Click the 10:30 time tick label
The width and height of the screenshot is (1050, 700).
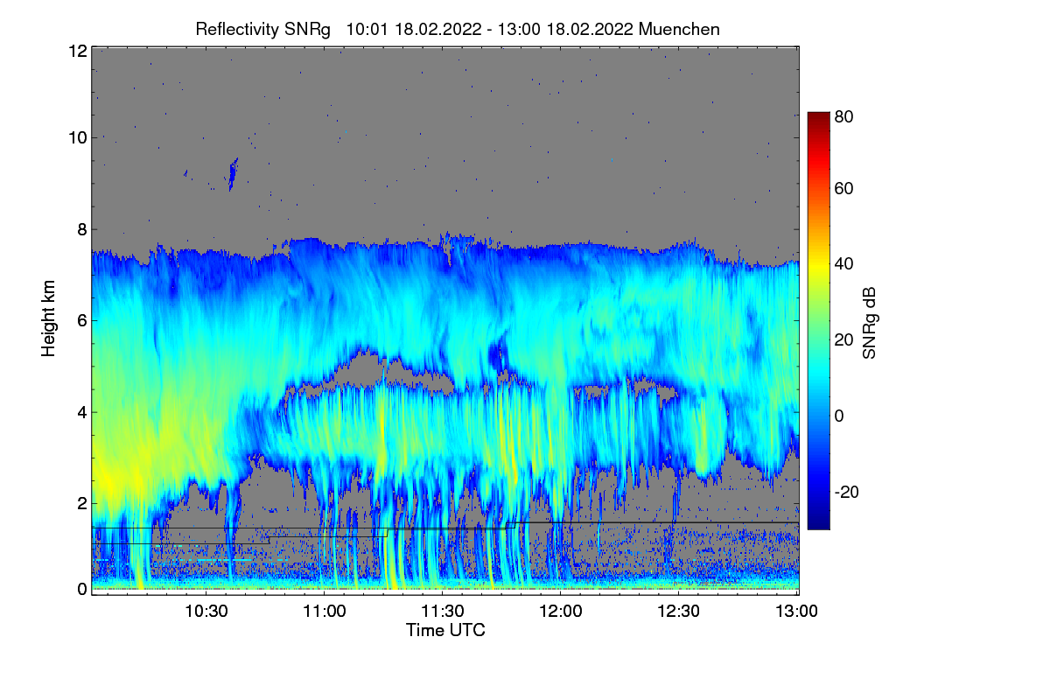pos(206,611)
